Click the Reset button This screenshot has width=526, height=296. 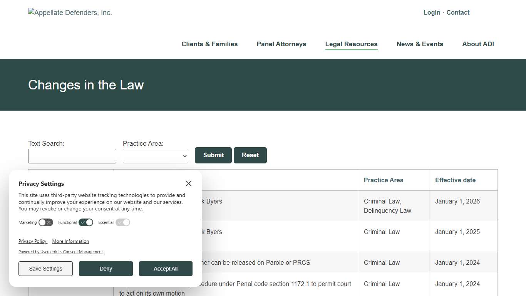pyautogui.click(x=250, y=155)
